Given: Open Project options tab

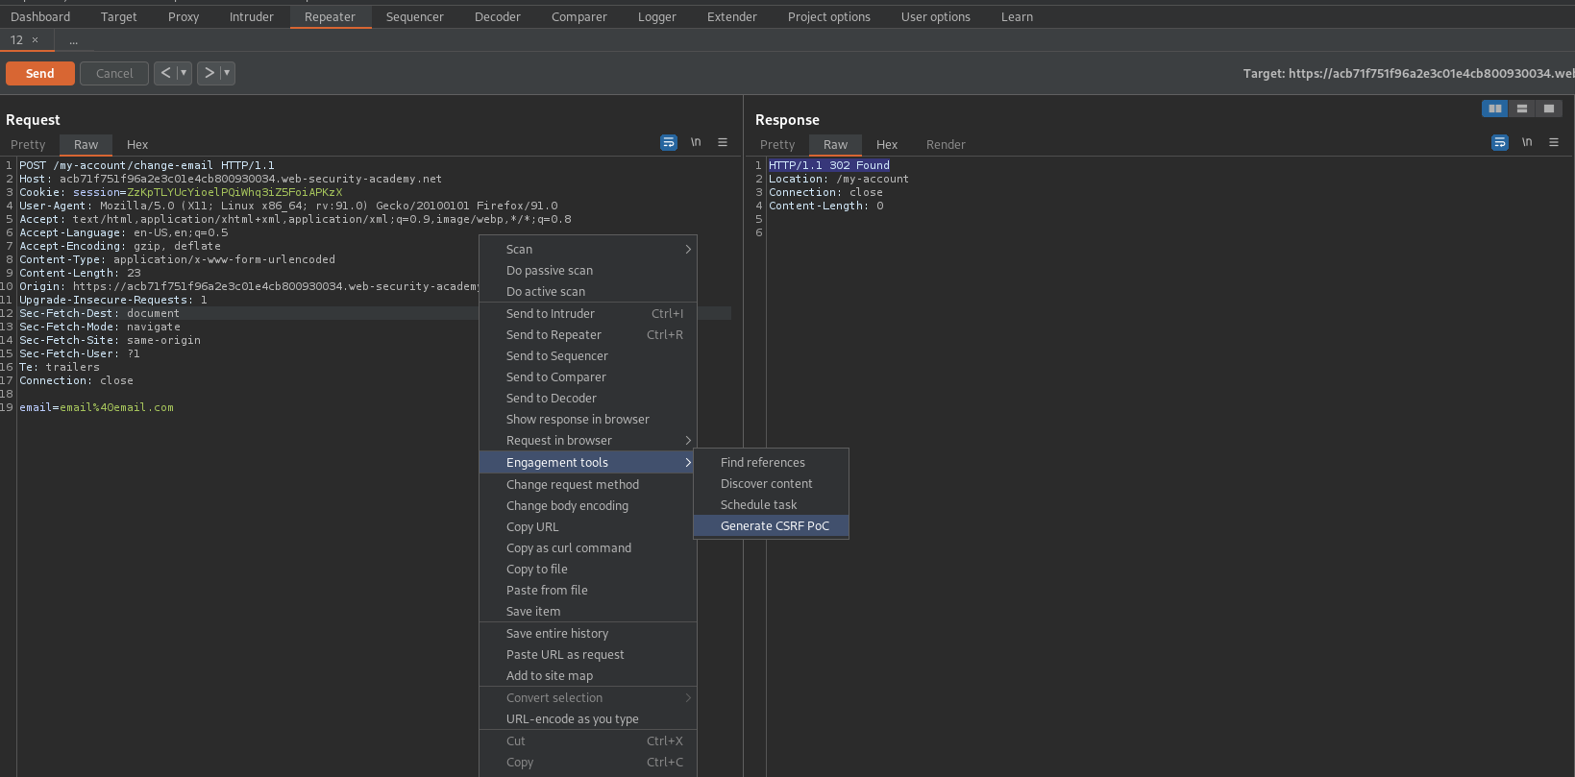Looking at the screenshot, I should [829, 16].
